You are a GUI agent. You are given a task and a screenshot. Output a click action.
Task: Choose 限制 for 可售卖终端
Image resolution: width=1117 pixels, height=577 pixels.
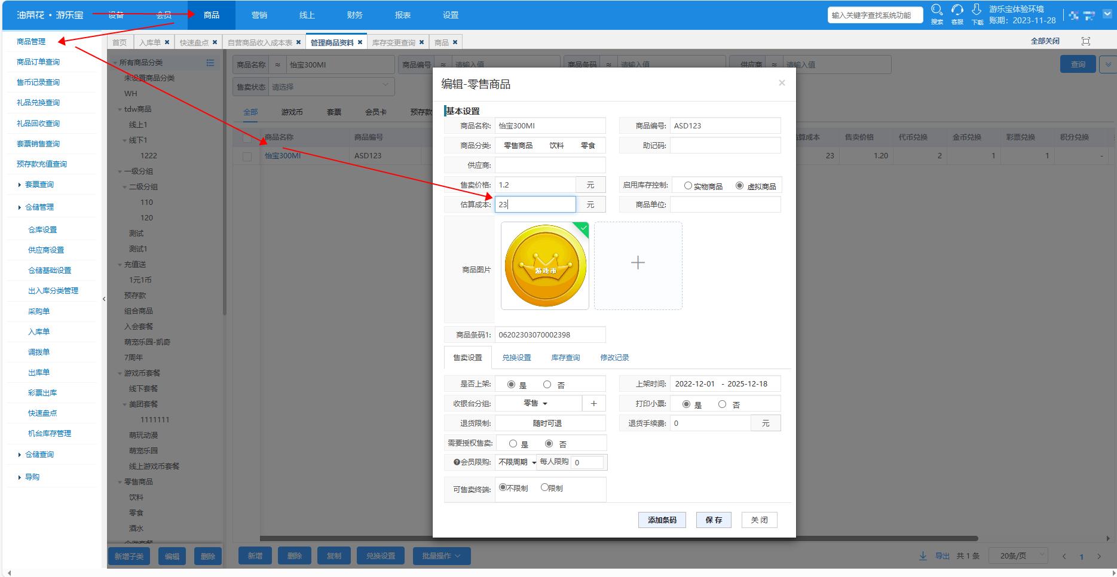[x=544, y=487]
